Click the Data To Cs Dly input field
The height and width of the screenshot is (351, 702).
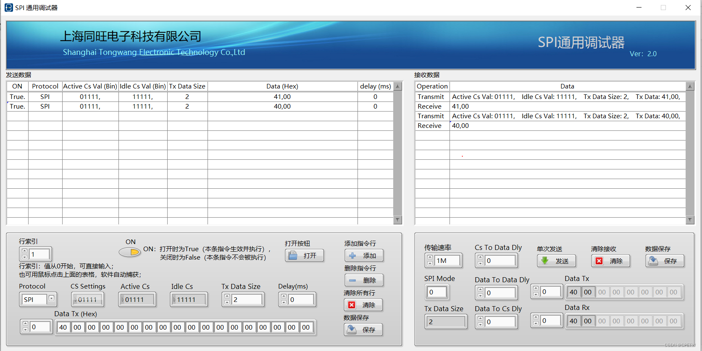[500, 322]
